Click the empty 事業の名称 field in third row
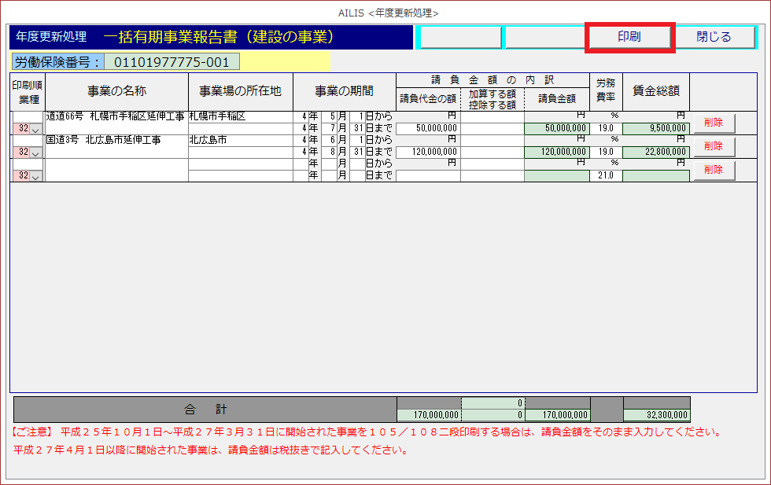 [x=116, y=170]
